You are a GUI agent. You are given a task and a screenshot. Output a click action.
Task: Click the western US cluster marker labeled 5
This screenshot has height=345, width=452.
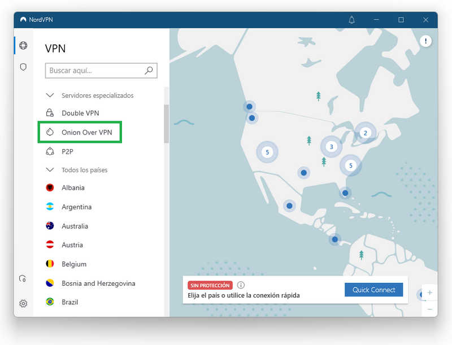(267, 152)
